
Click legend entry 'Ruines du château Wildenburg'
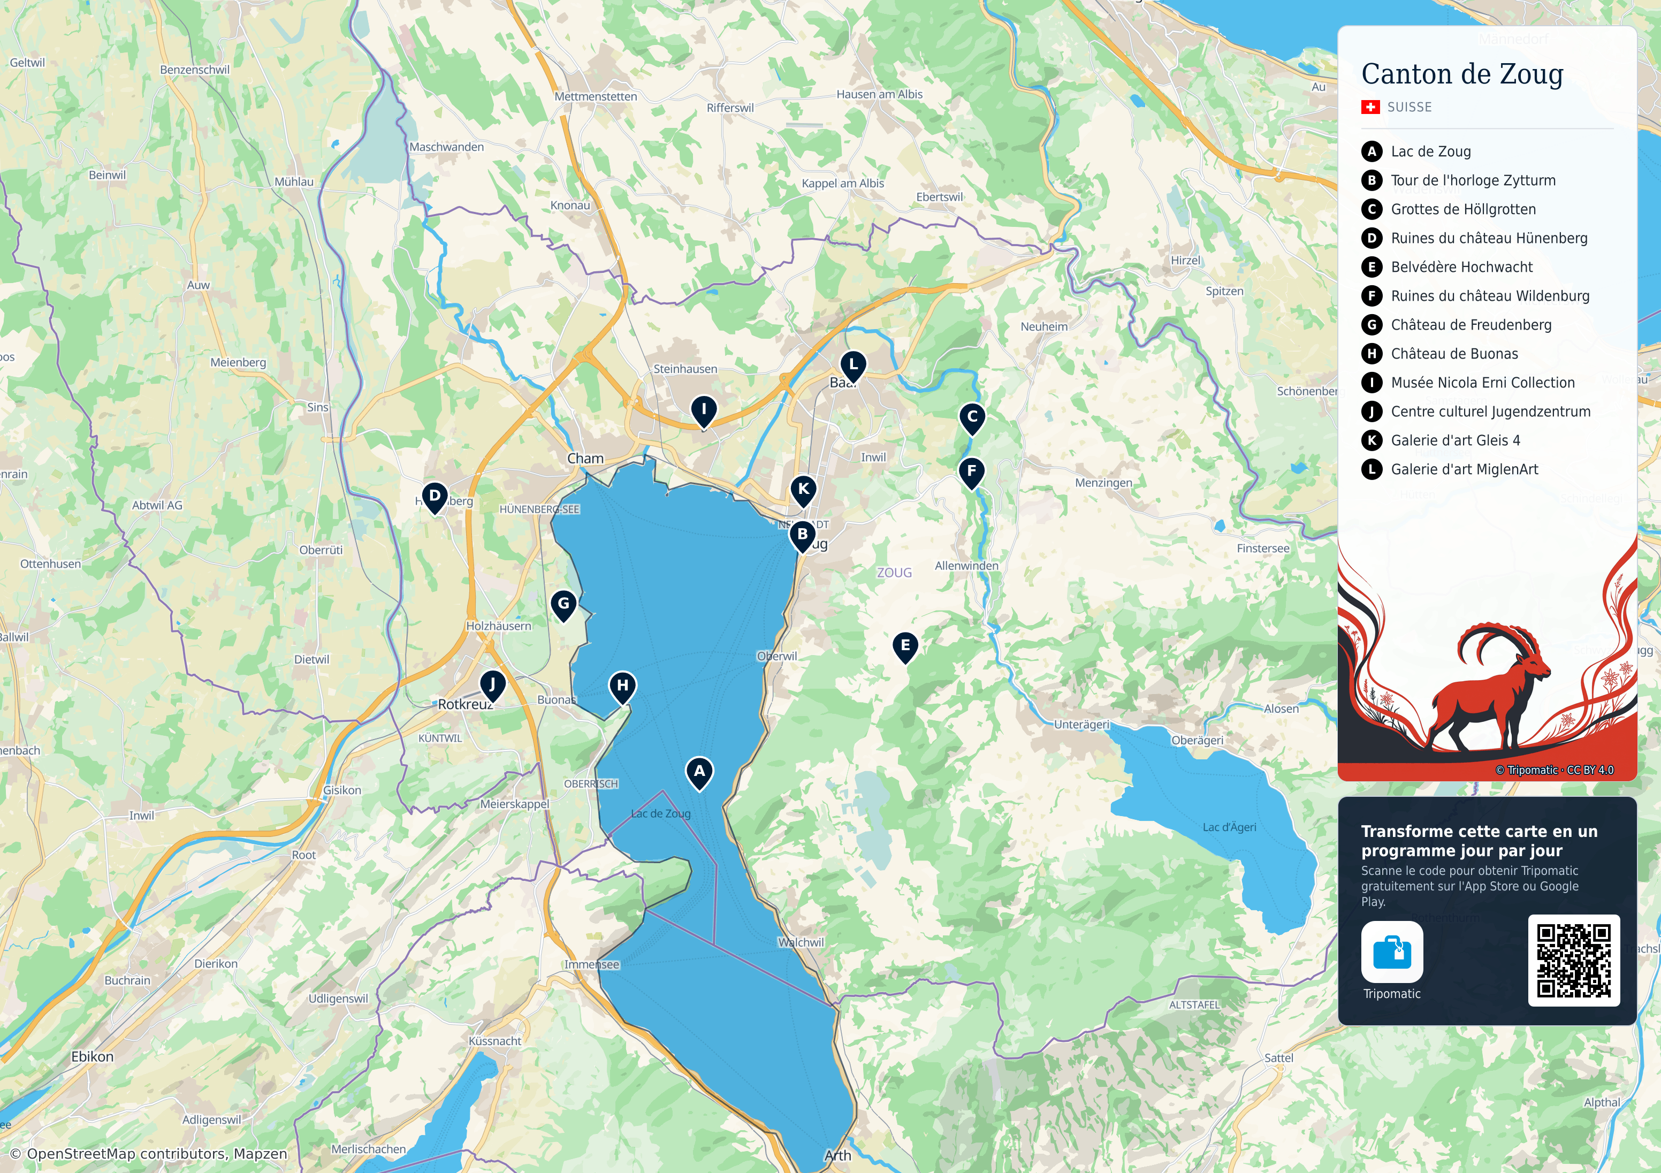pyautogui.click(x=1490, y=296)
